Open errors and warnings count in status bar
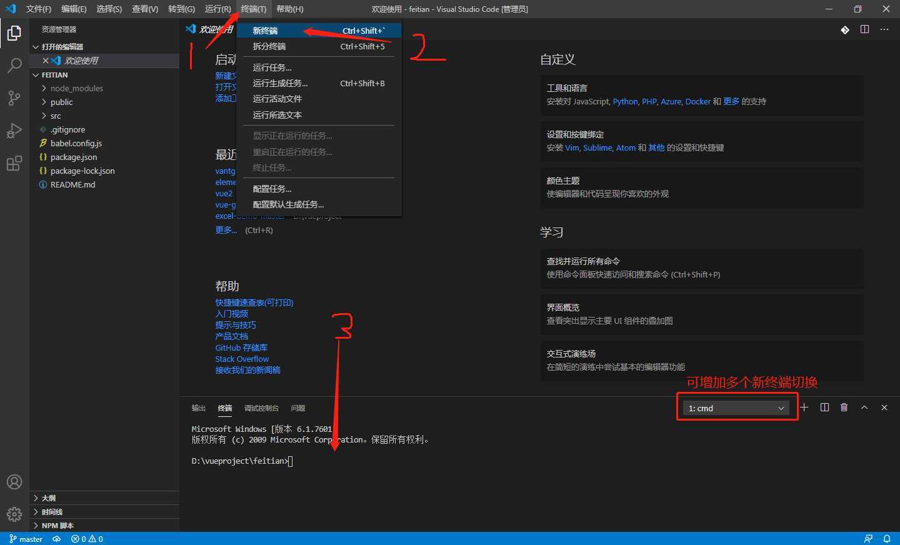Screen dimensions: 900x545 (x=87, y=539)
